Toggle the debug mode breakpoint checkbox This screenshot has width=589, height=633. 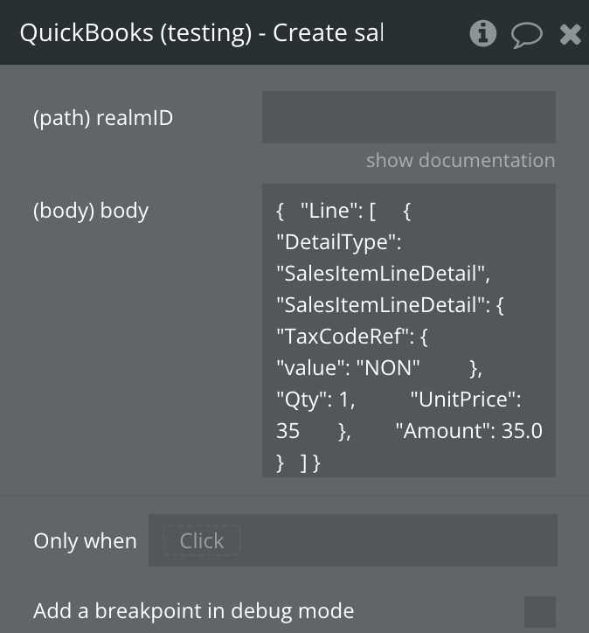tap(539, 611)
